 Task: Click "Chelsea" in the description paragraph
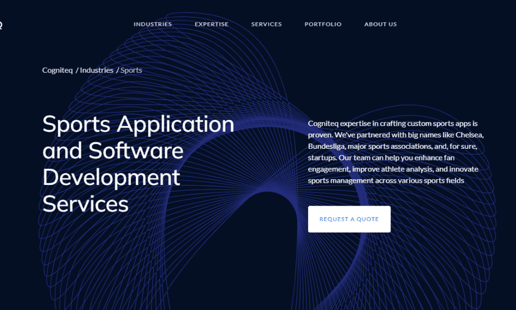click(469, 135)
